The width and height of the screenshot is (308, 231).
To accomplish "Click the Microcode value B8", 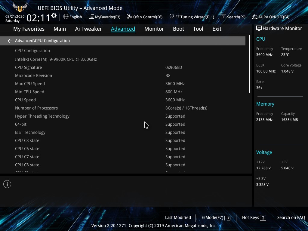I will coord(168,75).
